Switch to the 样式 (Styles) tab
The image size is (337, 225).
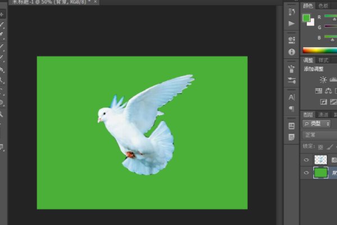click(324, 60)
